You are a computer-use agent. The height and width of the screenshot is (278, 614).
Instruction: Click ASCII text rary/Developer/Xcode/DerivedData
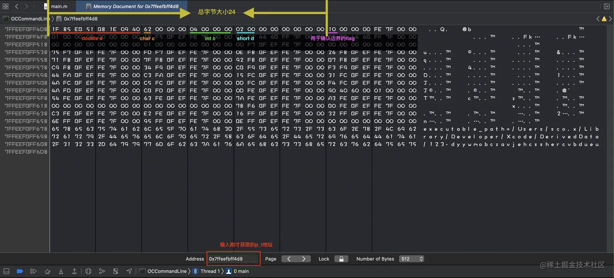511,137
